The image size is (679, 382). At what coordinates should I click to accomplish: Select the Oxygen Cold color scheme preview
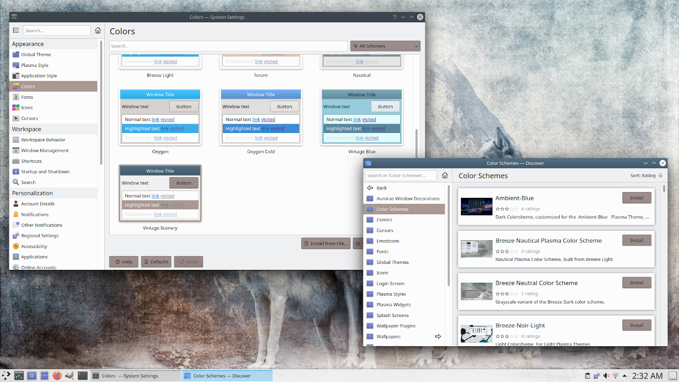point(261,117)
